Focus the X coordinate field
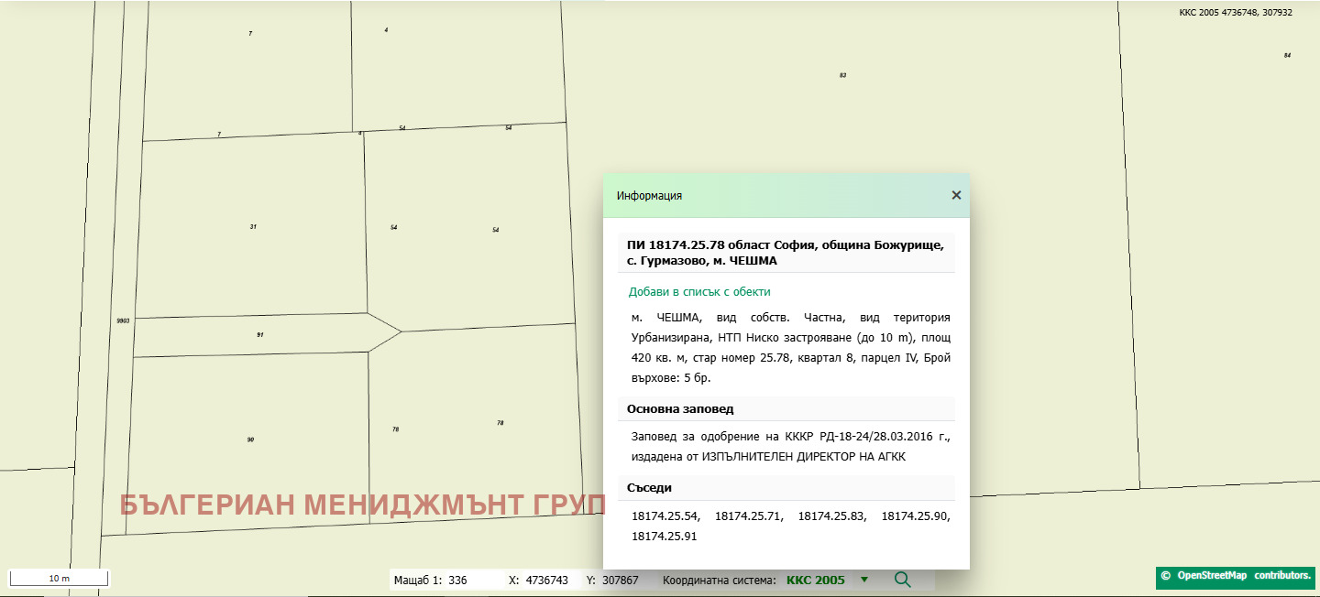This screenshot has width=1320, height=597. tap(547, 581)
